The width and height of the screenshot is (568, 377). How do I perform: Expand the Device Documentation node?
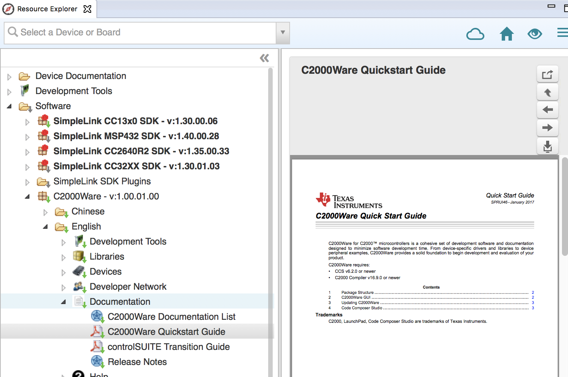point(9,77)
